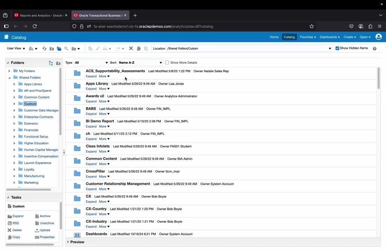Click the user profile avatar icon
The height and width of the screenshot is (251, 386).
click(x=379, y=37)
